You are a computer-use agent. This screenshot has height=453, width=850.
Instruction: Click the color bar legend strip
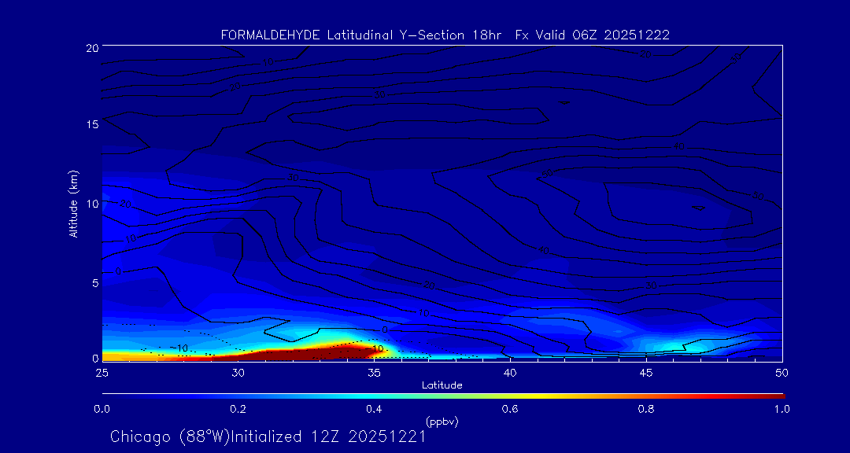[x=443, y=396]
